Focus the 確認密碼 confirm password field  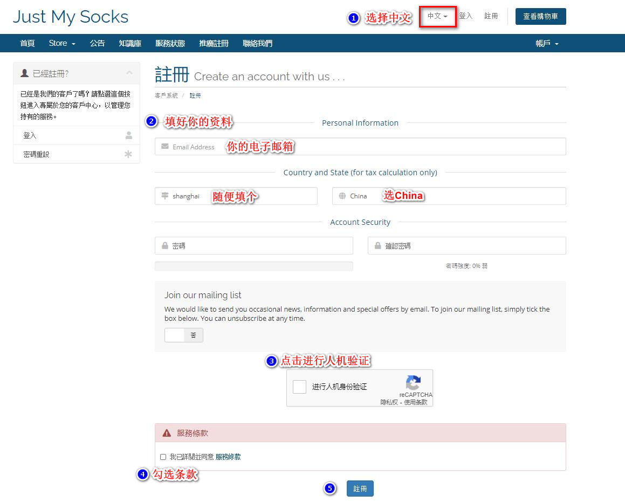point(467,246)
